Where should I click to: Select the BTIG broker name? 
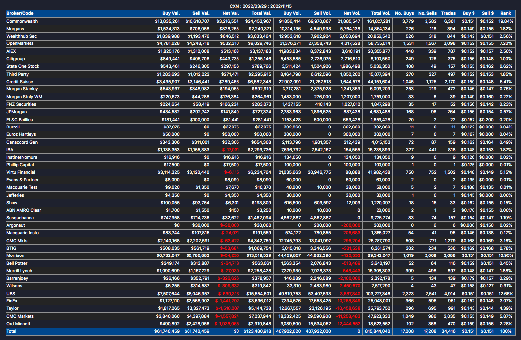[11, 248]
